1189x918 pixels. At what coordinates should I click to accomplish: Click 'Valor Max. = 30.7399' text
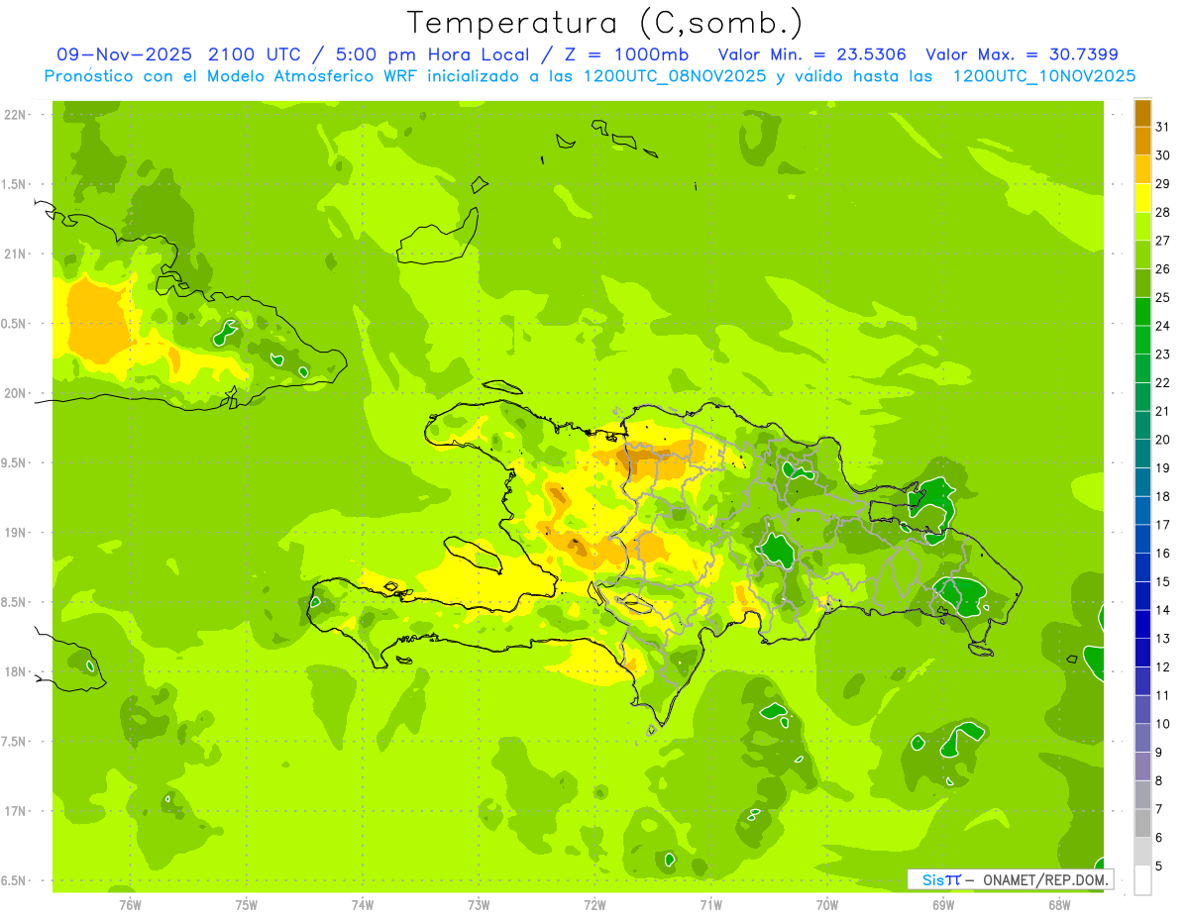pos(1021,54)
